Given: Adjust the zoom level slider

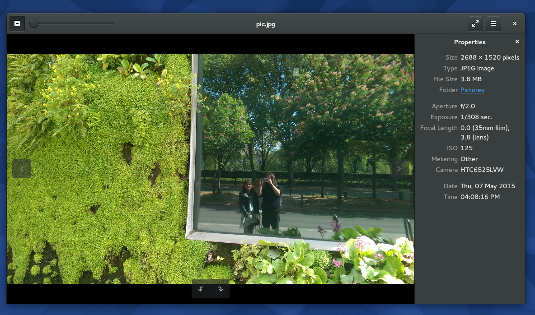Looking at the screenshot, I should click(33, 23).
